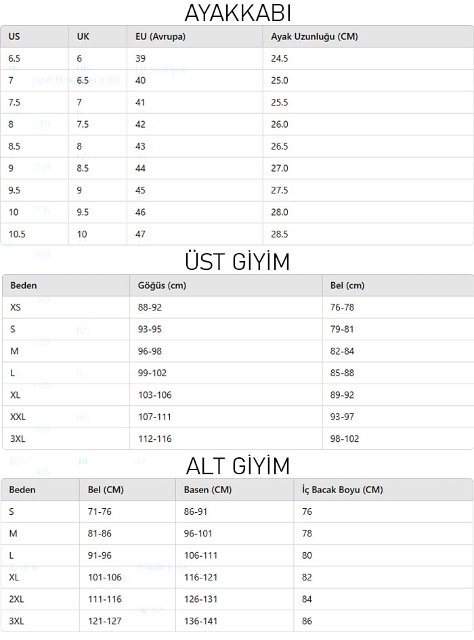The height and width of the screenshot is (640, 474).
Task: Select the Ayak Uzunluğu (CM) column header
Action: tap(314, 37)
